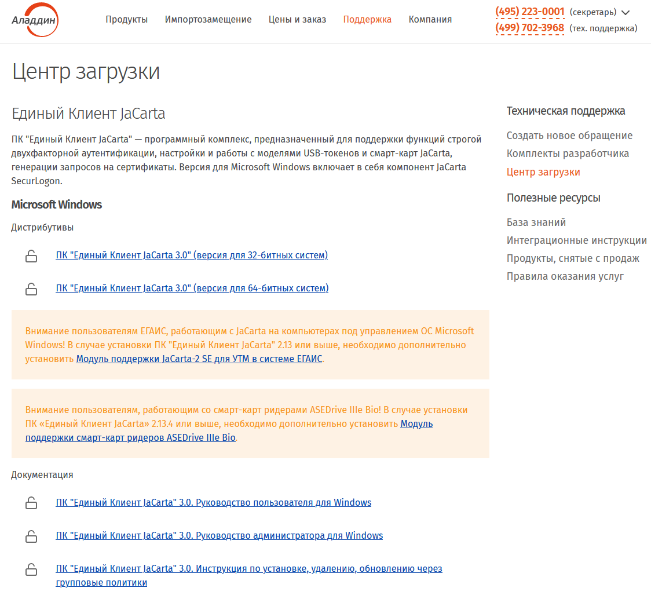
Task: Select the Поддержка menu item
Action: tap(367, 20)
